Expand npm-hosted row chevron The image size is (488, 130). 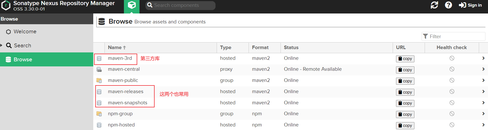click(x=483, y=125)
